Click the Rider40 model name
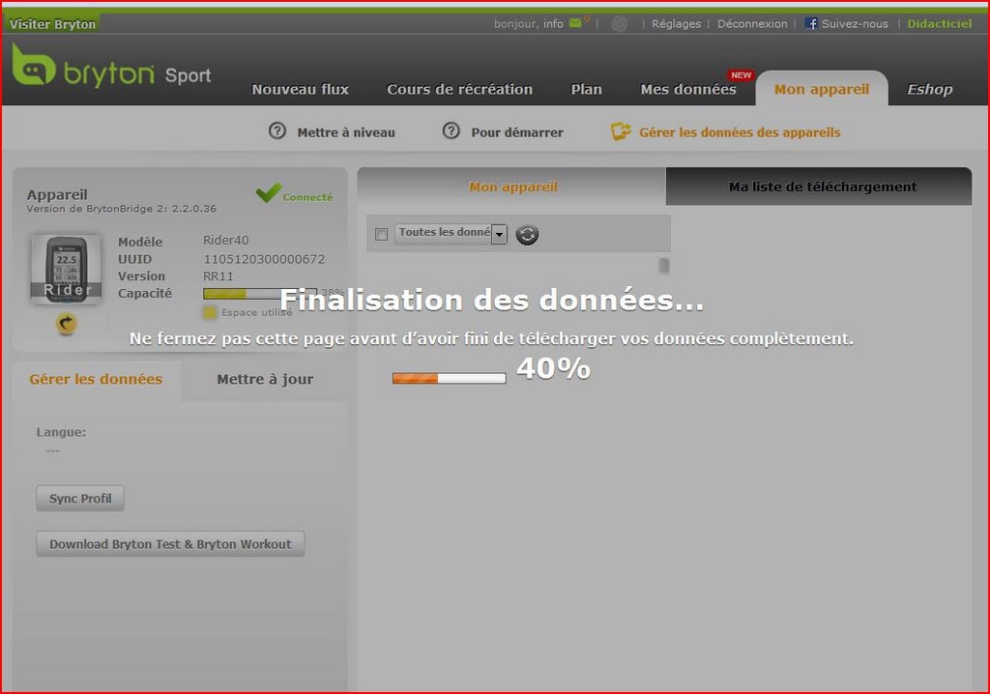The width and height of the screenshot is (990, 694). 225,240
